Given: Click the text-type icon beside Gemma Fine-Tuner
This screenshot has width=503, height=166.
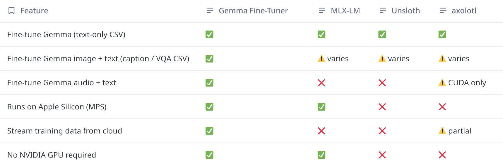Looking at the screenshot, I should (210, 11).
